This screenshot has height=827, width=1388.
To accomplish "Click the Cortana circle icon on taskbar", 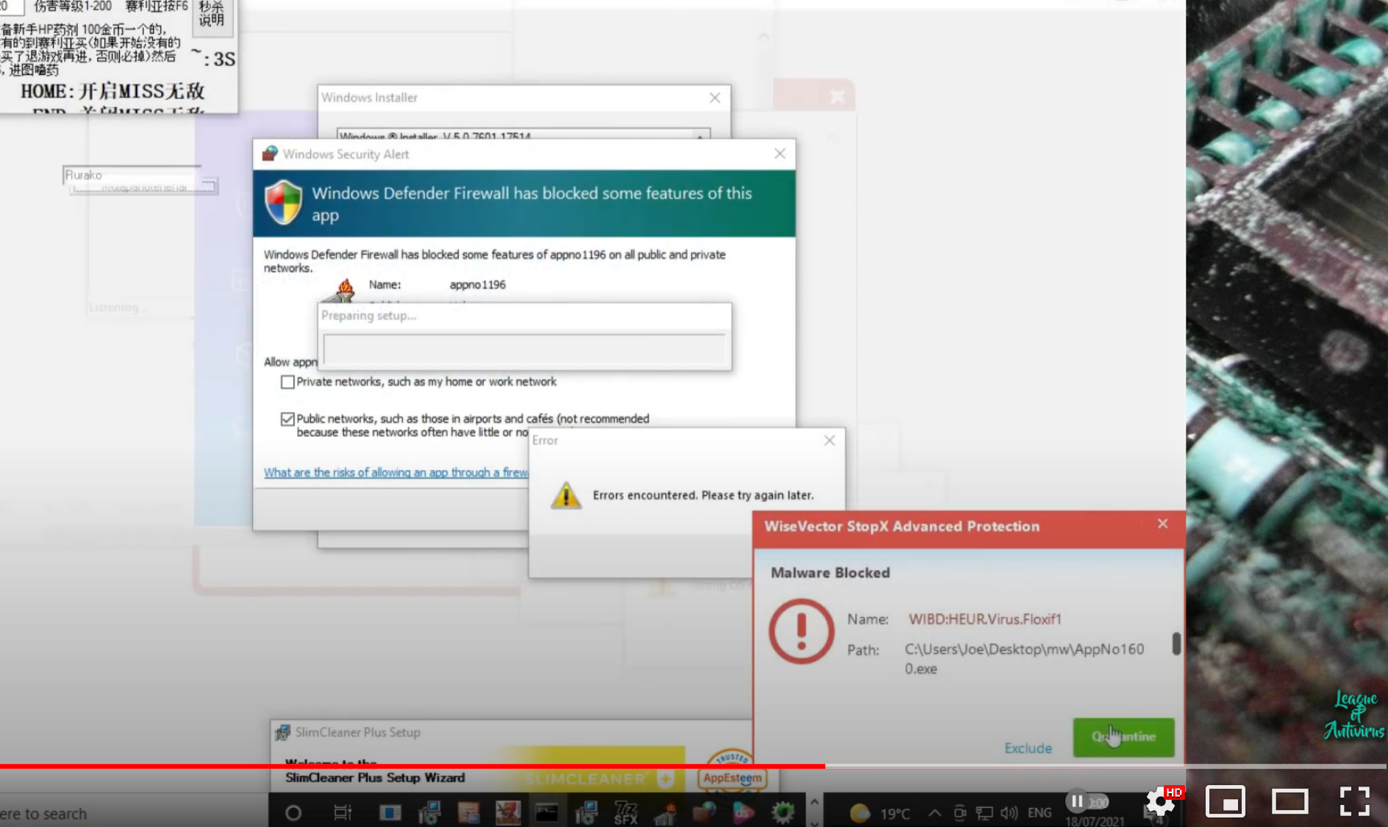I will coord(293,813).
